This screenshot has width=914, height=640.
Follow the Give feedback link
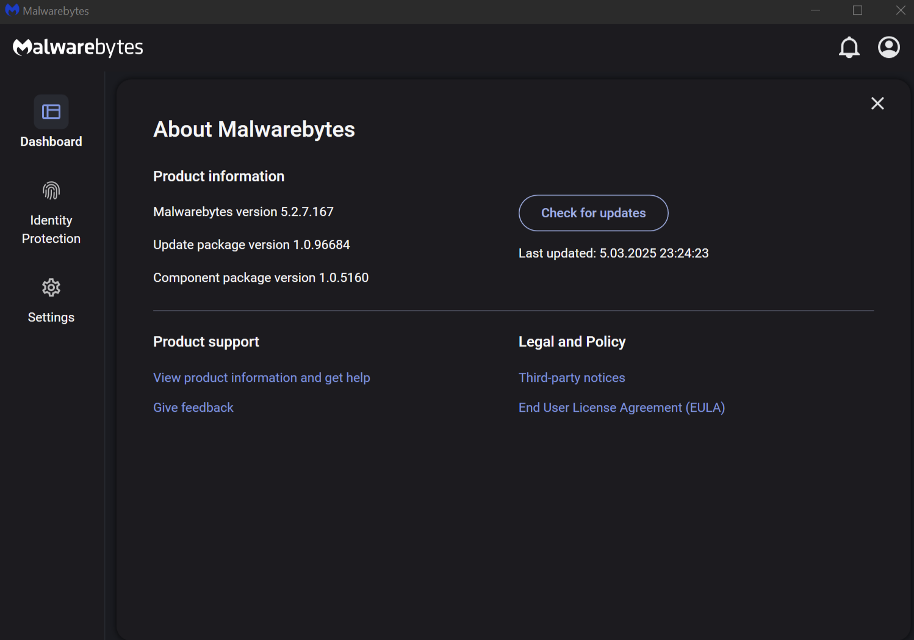pyautogui.click(x=193, y=408)
